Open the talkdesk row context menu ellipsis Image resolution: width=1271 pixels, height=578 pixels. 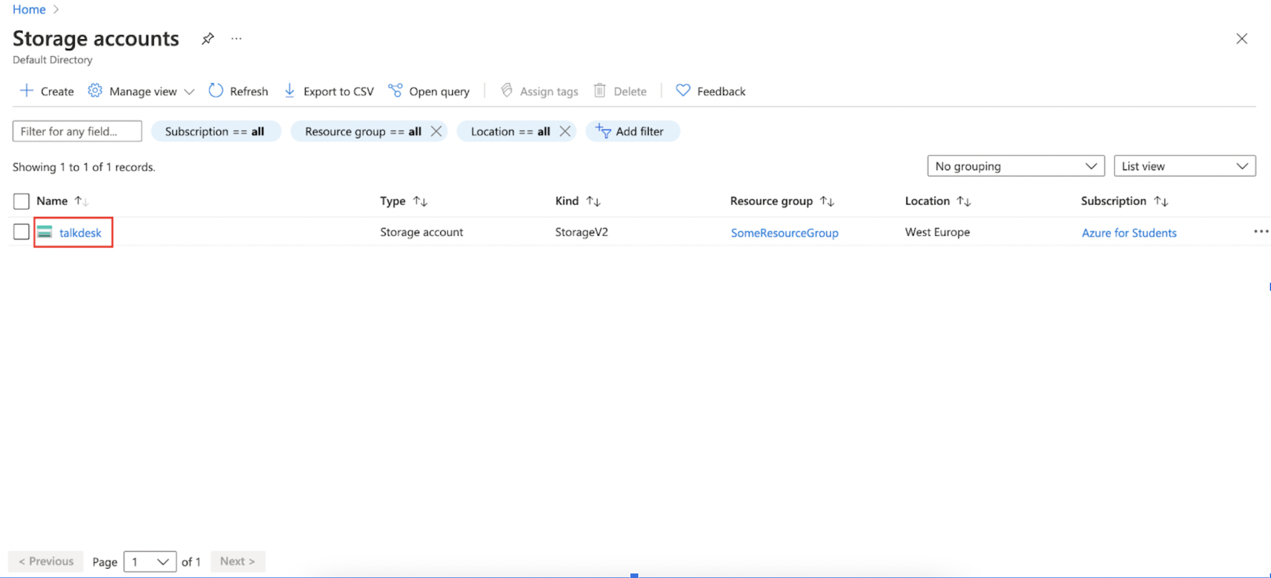pos(1261,232)
